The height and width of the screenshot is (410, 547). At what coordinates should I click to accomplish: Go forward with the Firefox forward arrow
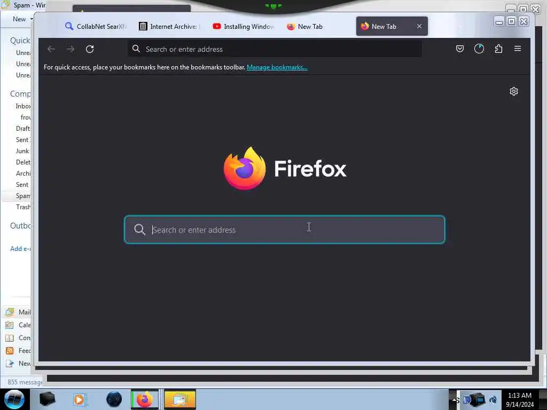pyautogui.click(x=71, y=49)
